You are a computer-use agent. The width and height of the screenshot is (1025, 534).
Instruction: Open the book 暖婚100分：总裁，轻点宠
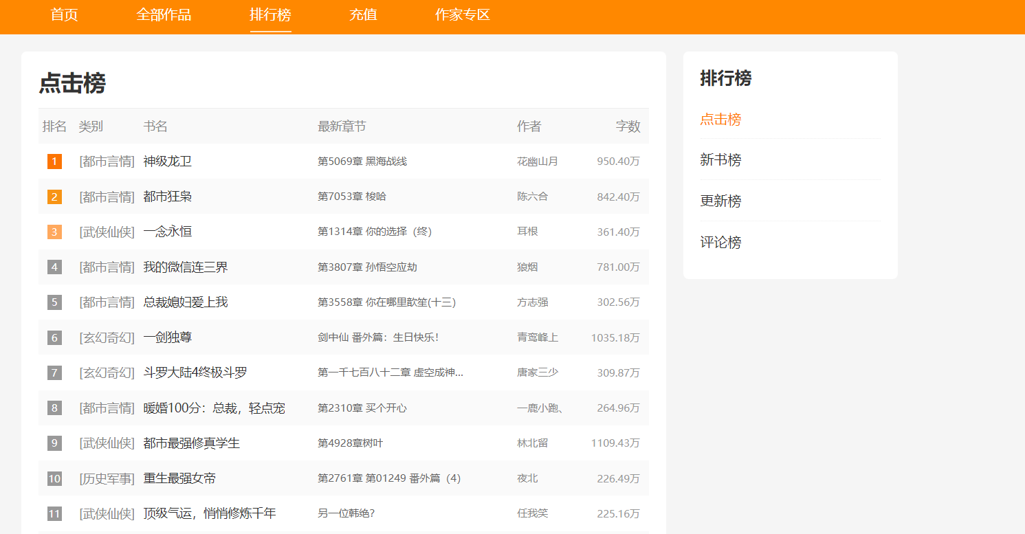(x=214, y=408)
